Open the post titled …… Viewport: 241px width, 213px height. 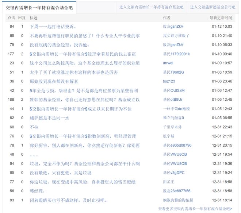point(34,155)
